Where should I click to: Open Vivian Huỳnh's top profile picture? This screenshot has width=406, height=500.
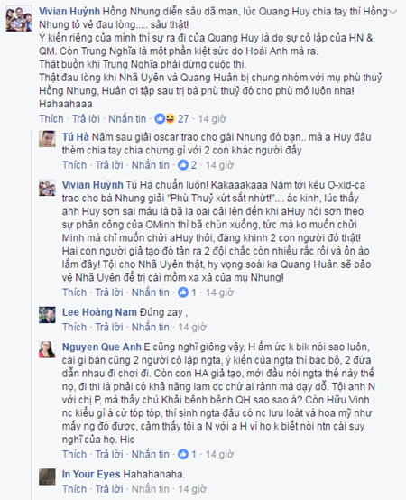coord(19,18)
